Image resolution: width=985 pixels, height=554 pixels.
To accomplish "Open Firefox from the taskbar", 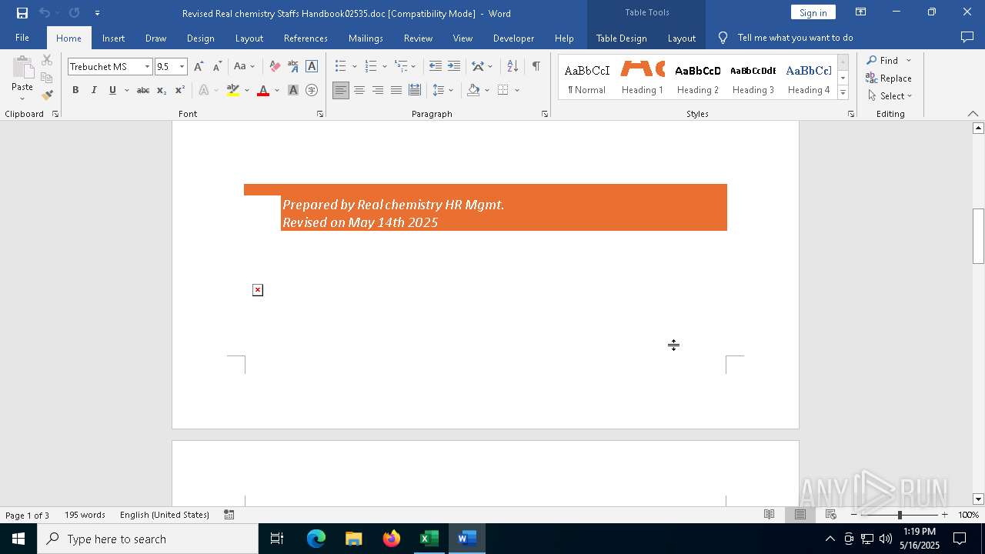I will coord(392,539).
